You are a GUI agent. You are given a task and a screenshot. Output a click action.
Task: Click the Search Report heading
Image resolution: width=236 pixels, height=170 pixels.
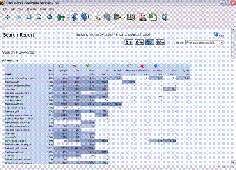[x=18, y=35]
